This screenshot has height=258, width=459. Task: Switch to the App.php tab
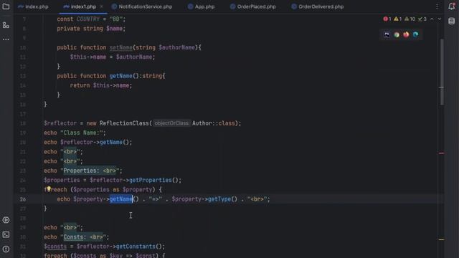coord(201,6)
